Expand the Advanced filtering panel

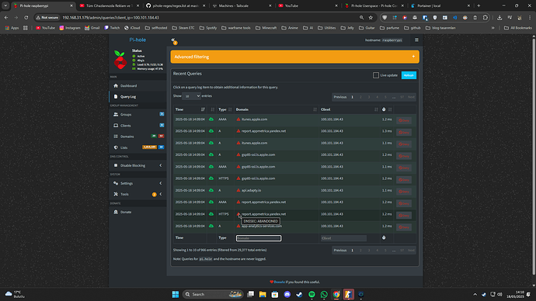[x=294, y=57]
